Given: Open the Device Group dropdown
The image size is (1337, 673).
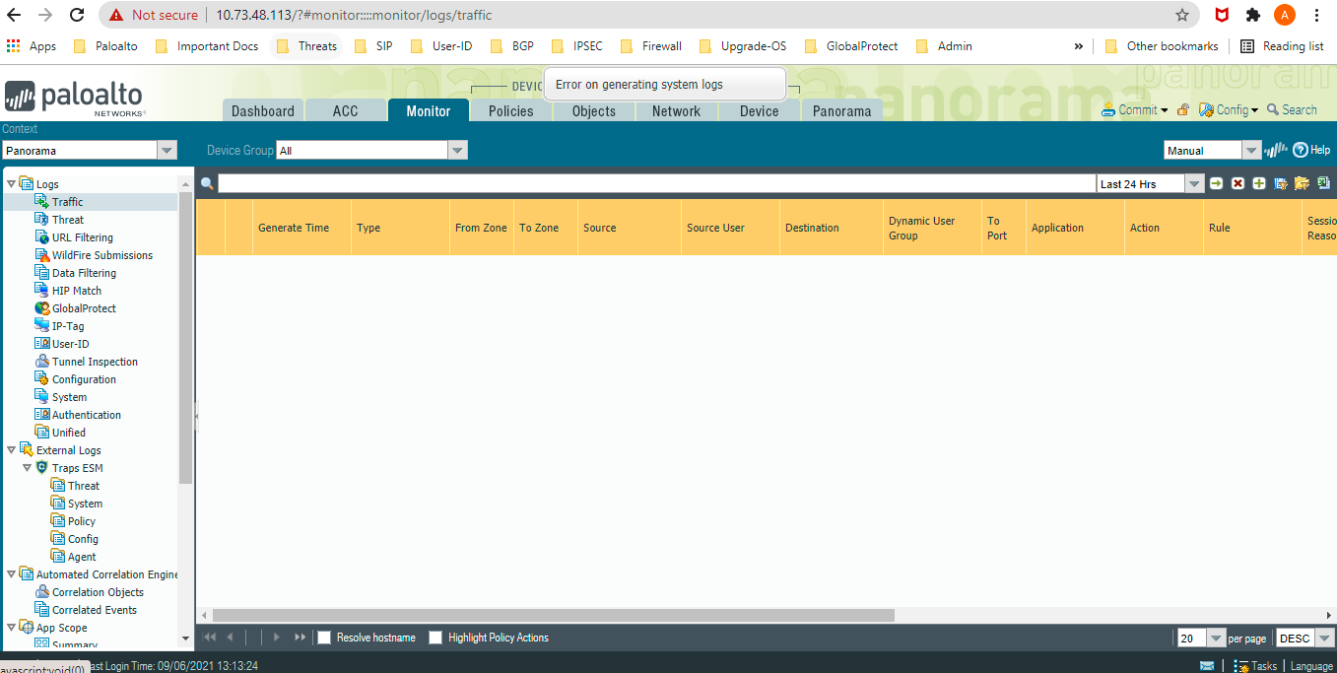Looking at the screenshot, I should click(457, 150).
